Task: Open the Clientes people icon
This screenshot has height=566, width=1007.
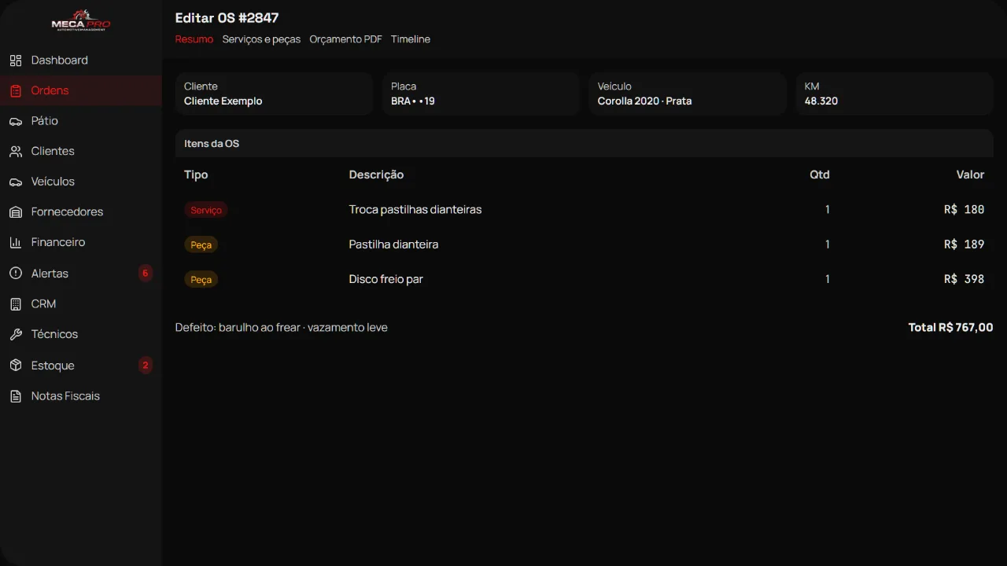Action: 16,151
